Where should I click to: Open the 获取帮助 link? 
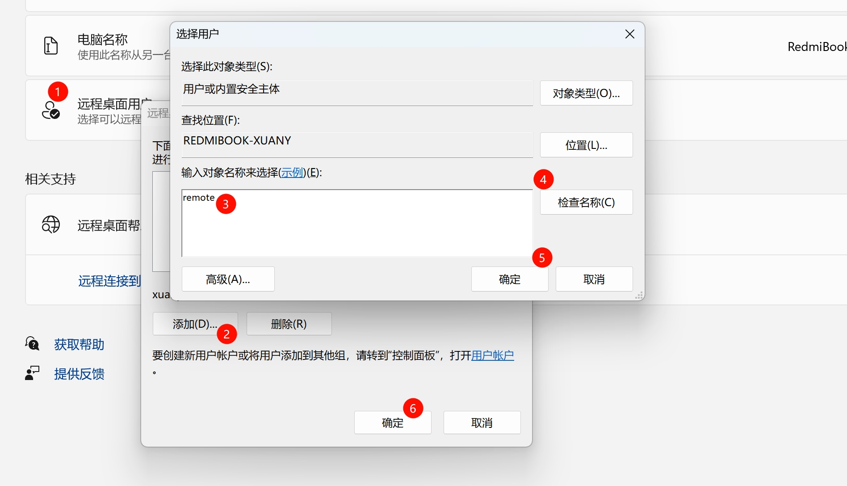pos(79,344)
